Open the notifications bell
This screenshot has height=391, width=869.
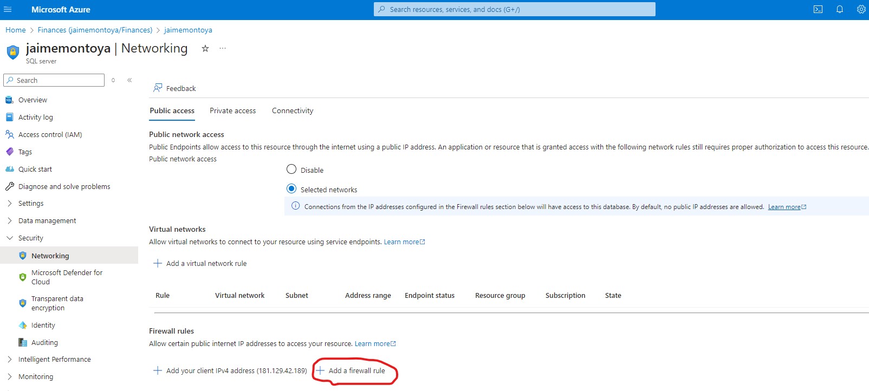840,9
